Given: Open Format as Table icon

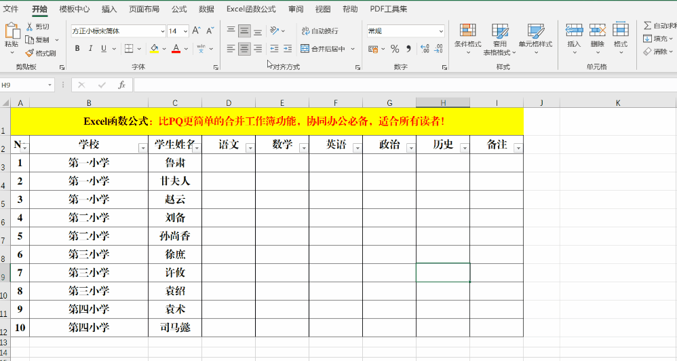Looking at the screenshot, I should (499, 31).
